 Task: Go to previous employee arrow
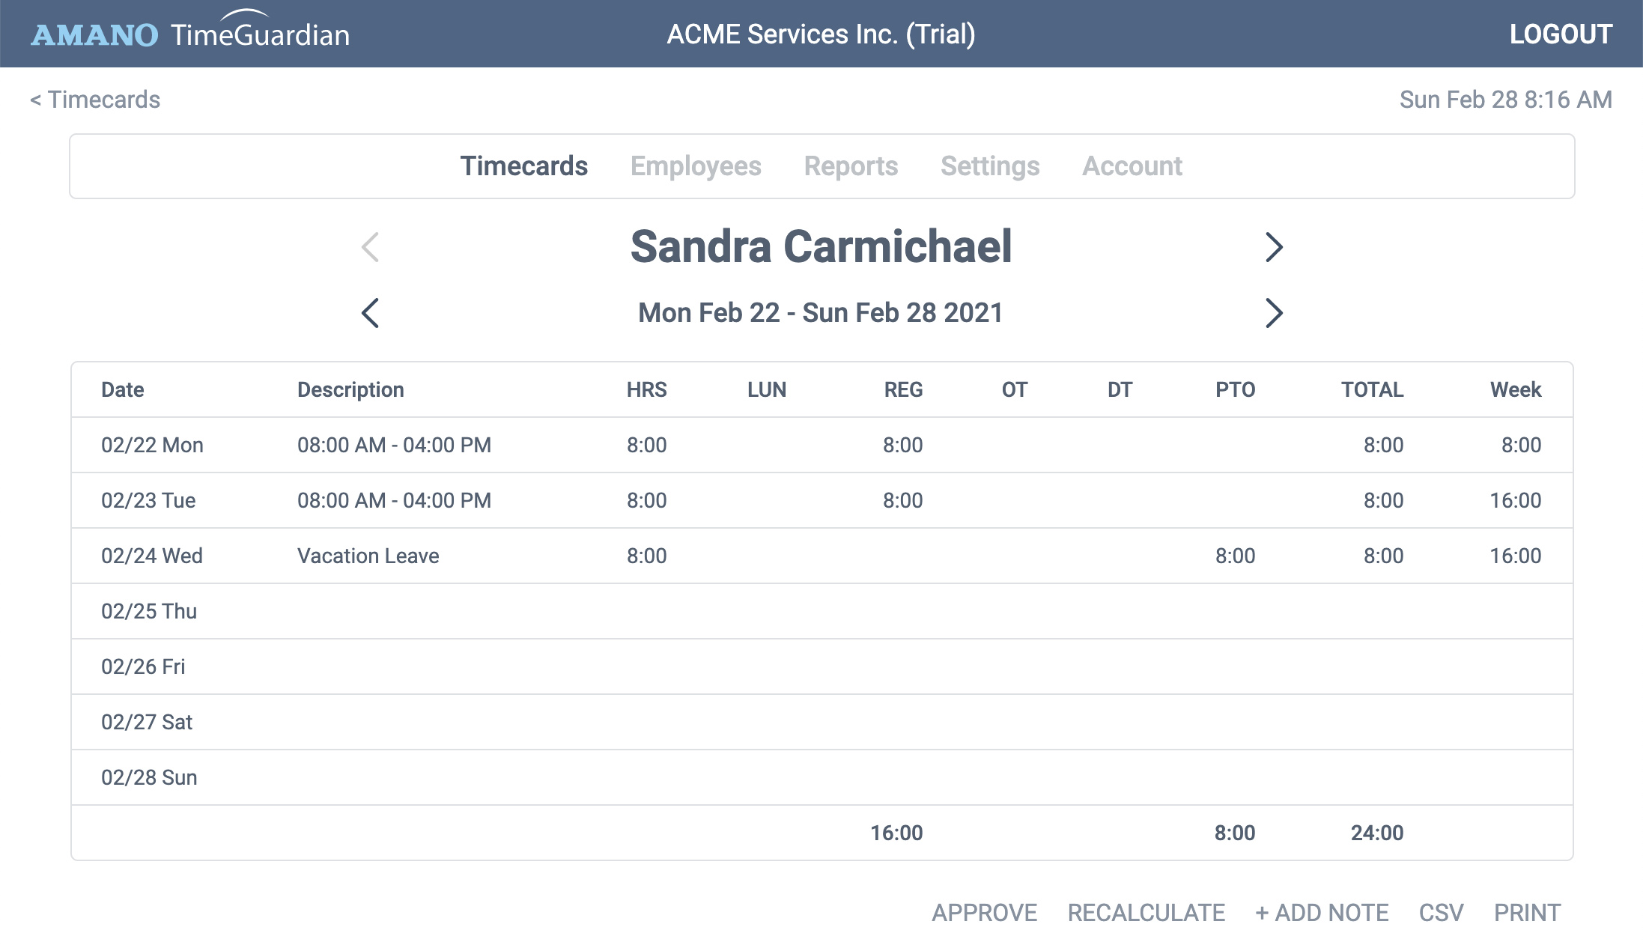[370, 247]
